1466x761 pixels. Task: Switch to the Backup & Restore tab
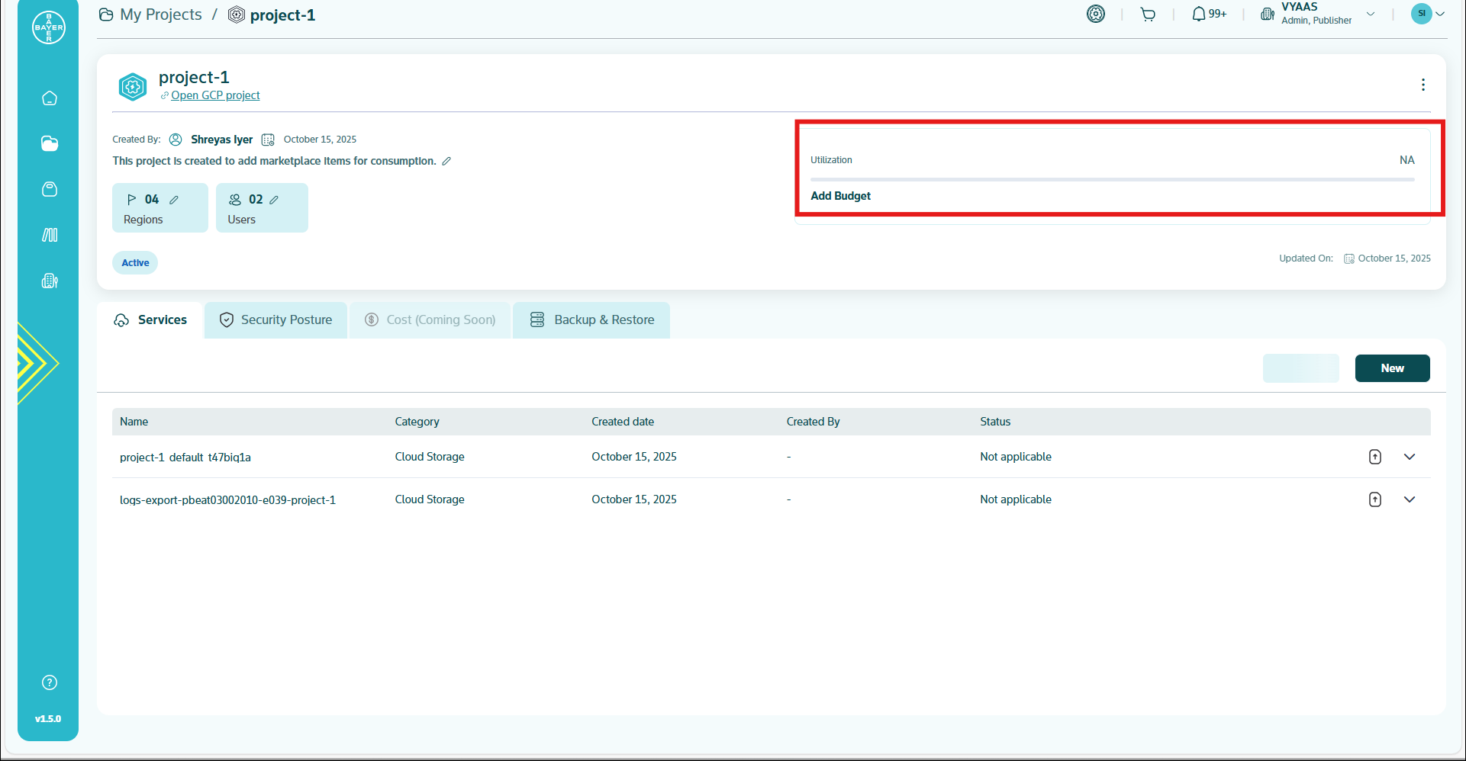coord(592,320)
